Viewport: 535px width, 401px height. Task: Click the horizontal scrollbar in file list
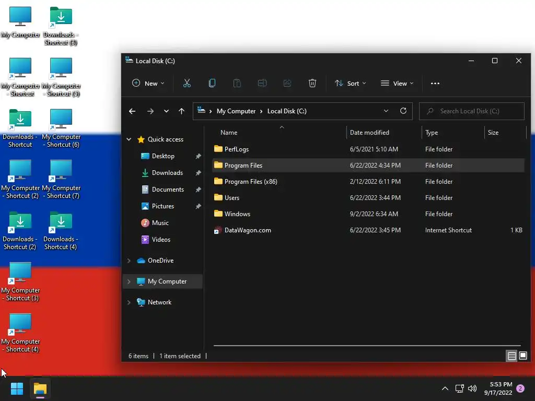click(367, 346)
